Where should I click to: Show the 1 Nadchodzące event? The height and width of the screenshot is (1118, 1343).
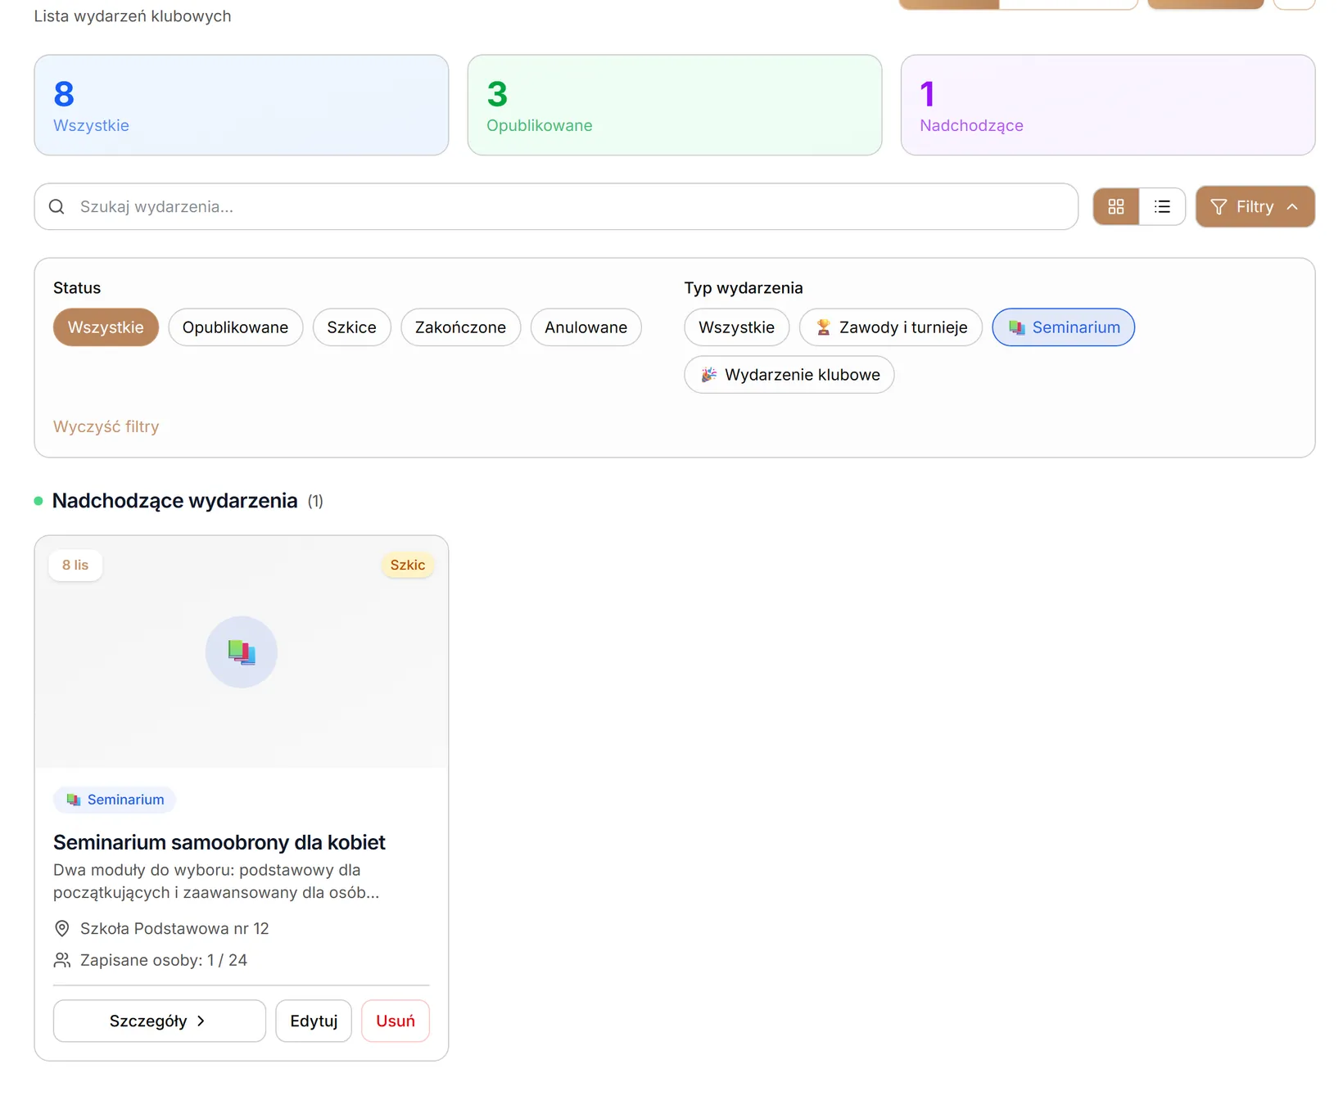coord(1108,106)
